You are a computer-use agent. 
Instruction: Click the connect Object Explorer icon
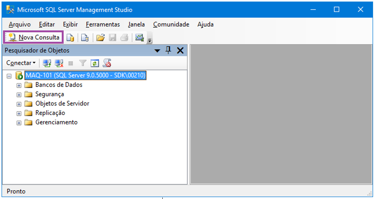tap(47, 63)
